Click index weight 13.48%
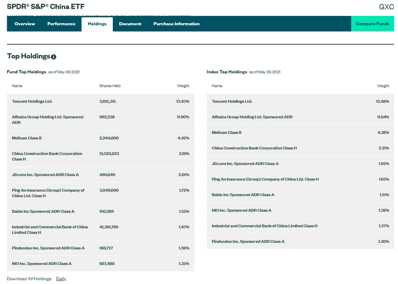The width and height of the screenshot is (398, 284). (x=383, y=101)
